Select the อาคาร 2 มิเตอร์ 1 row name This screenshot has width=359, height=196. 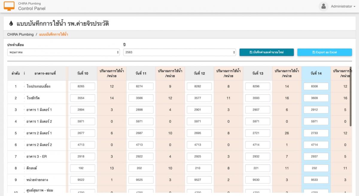click(39, 133)
